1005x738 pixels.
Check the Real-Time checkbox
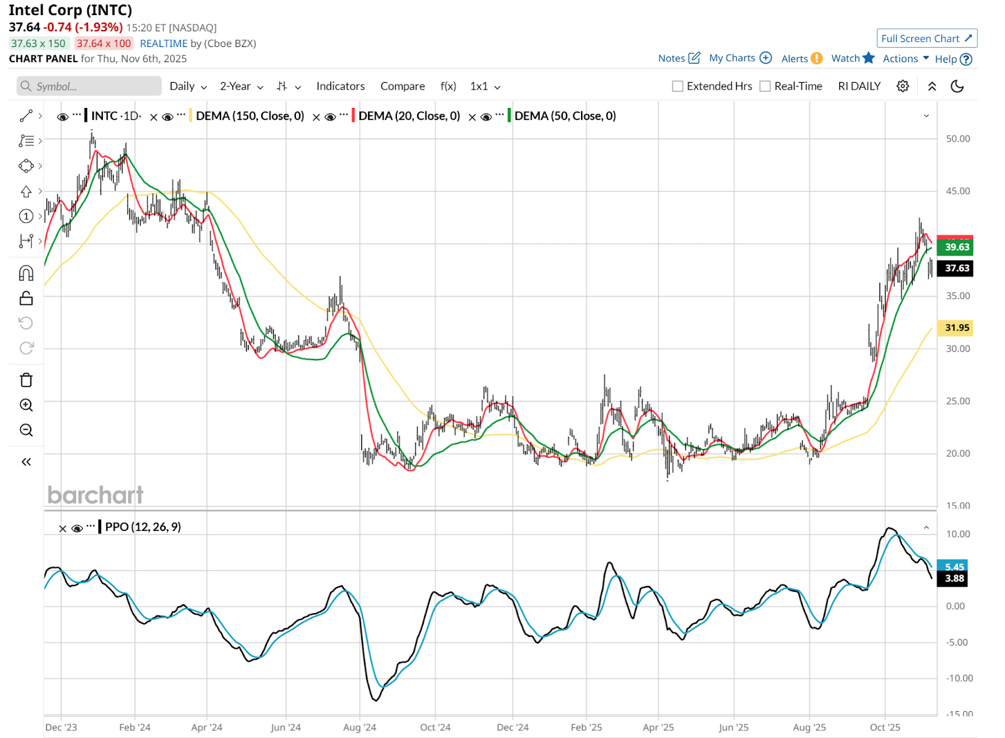point(765,87)
